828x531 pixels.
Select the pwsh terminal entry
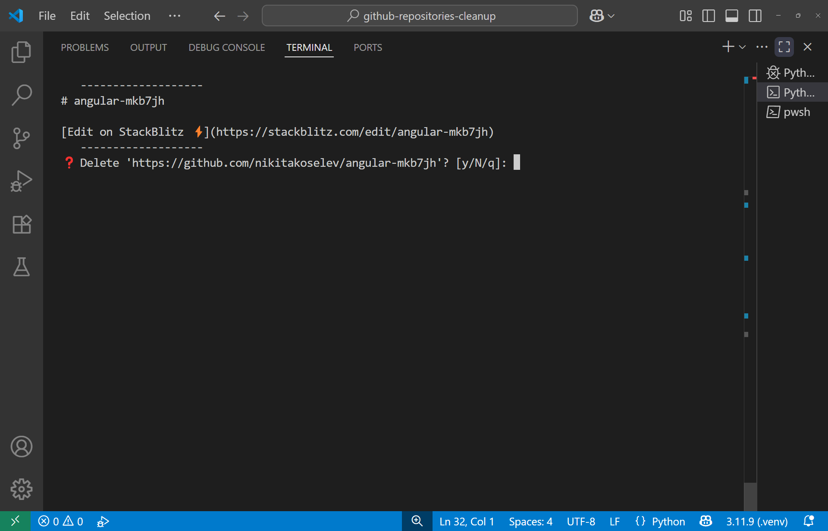[792, 112]
